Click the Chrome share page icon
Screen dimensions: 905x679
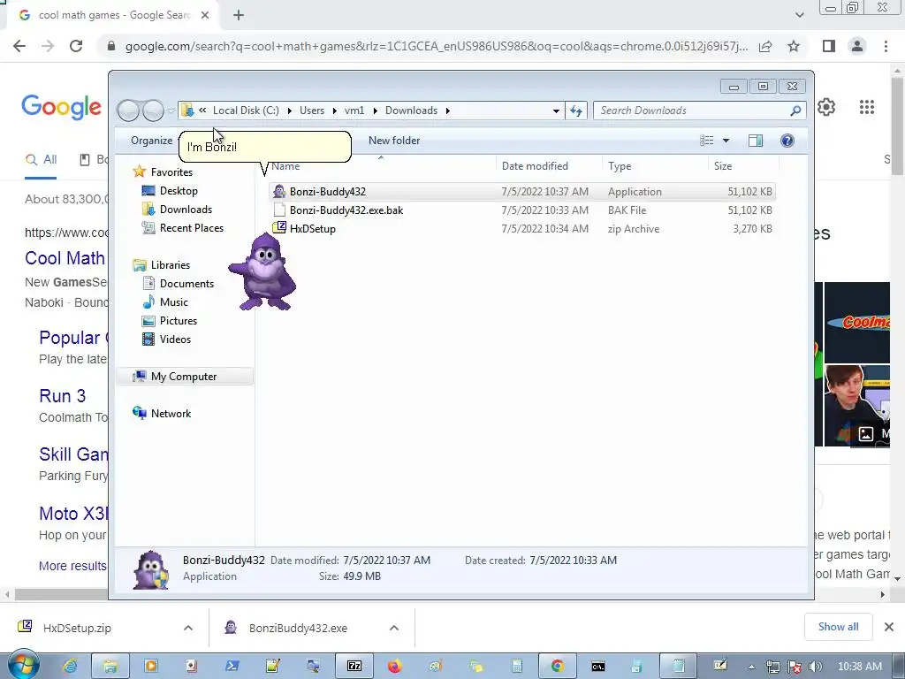point(765,46)
